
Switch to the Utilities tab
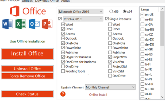click(27, 1)
